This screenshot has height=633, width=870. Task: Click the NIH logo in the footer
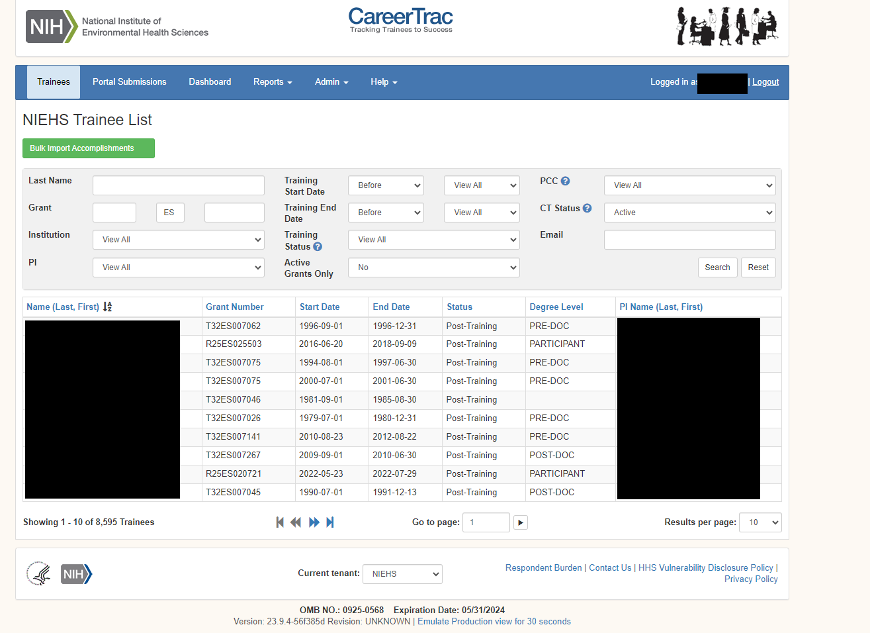(x=76, y=574)
